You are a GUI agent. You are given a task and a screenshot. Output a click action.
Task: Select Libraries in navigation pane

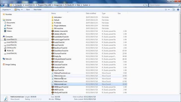coord(8,20)
